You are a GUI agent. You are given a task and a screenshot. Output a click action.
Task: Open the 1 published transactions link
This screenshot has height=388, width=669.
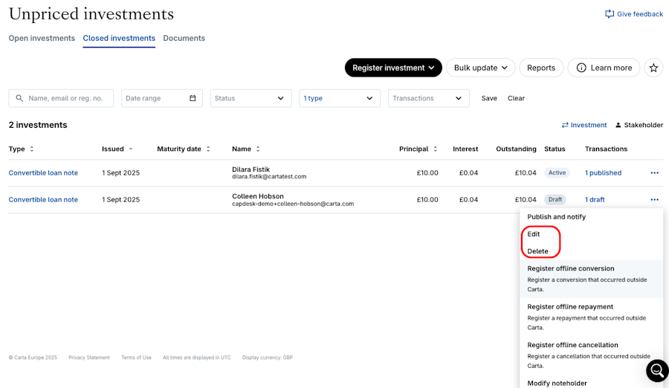point(603,173)
